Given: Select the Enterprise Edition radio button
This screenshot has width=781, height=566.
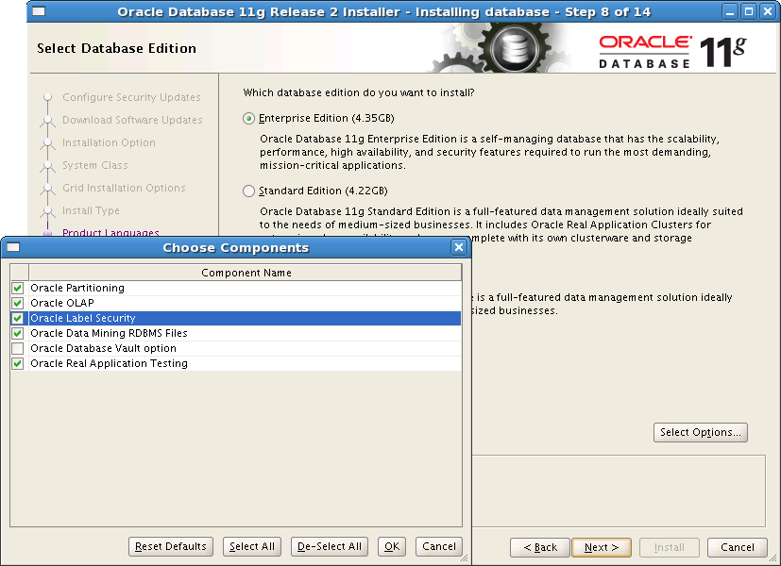Looking at the screenshot, I should [x=248, y=118].
